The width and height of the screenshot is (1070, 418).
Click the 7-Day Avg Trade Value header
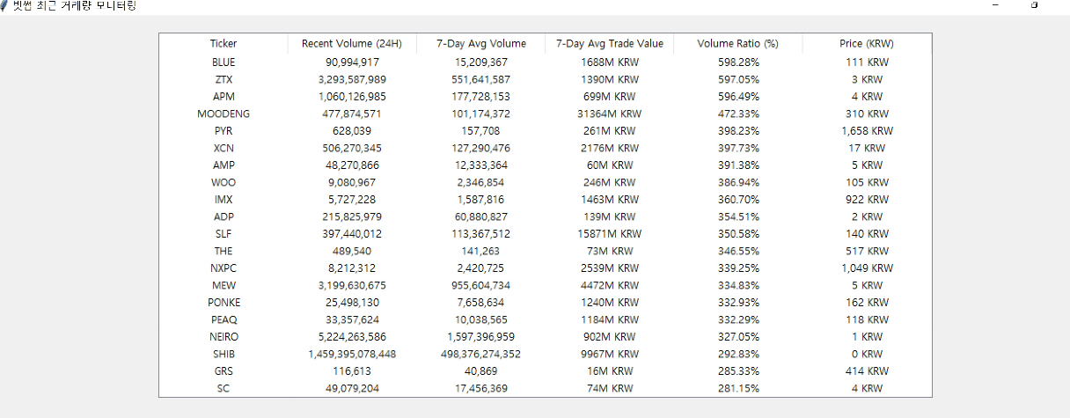[x=609, y=43]
